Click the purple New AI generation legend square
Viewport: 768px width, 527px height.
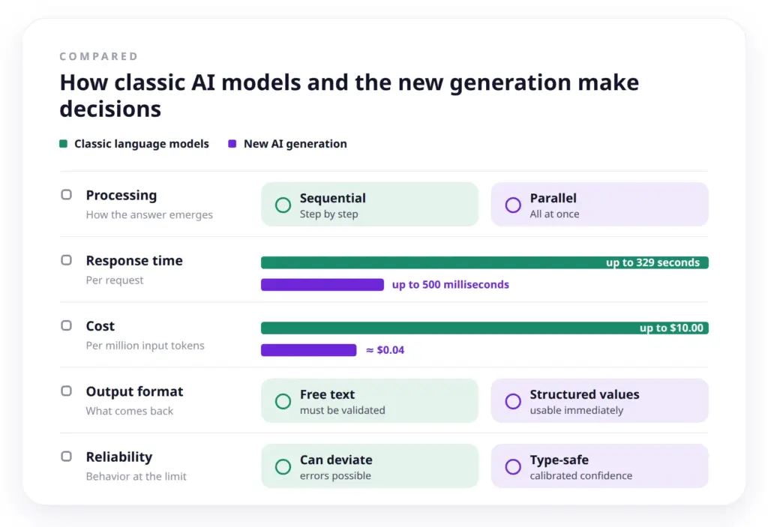(x=232, y=143)
